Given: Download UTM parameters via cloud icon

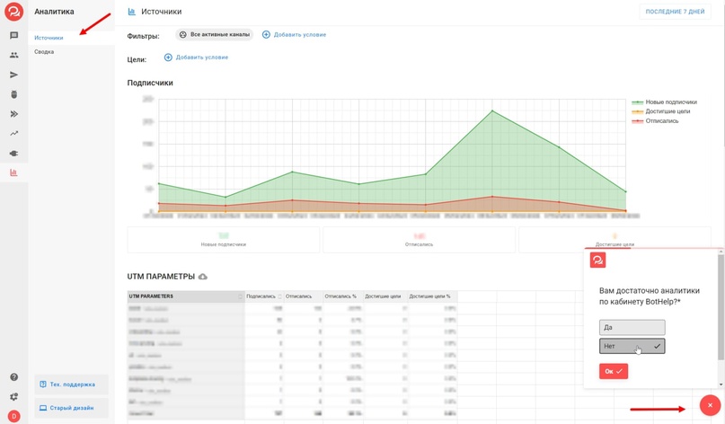Looking at the screenshot, I should click(x=203, y=277).
